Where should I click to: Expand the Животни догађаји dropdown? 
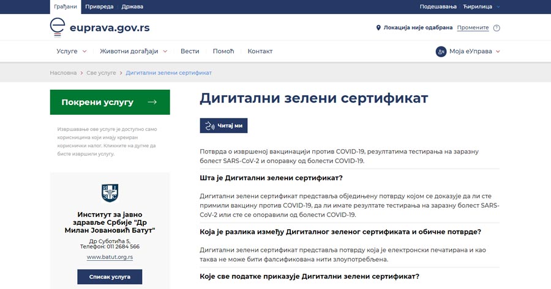[x=165, y=51]
